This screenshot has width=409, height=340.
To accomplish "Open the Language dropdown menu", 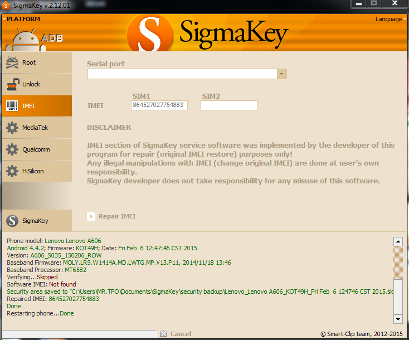I will tap(391, 19).
